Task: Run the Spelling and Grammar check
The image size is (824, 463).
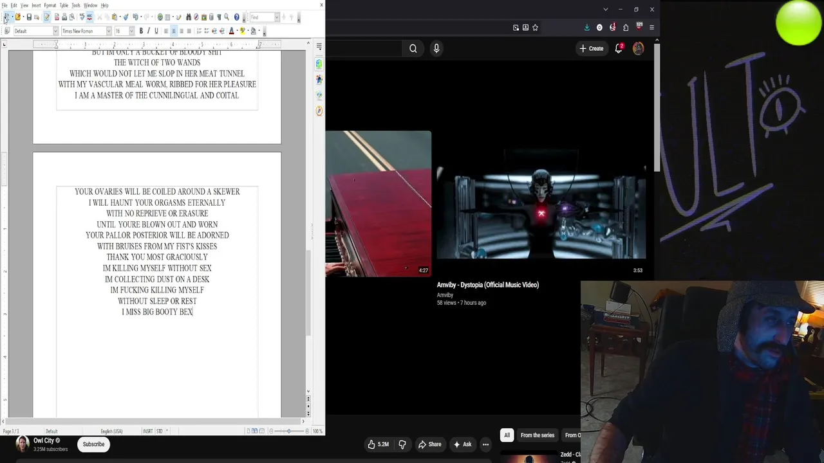Action: point(82,17)
